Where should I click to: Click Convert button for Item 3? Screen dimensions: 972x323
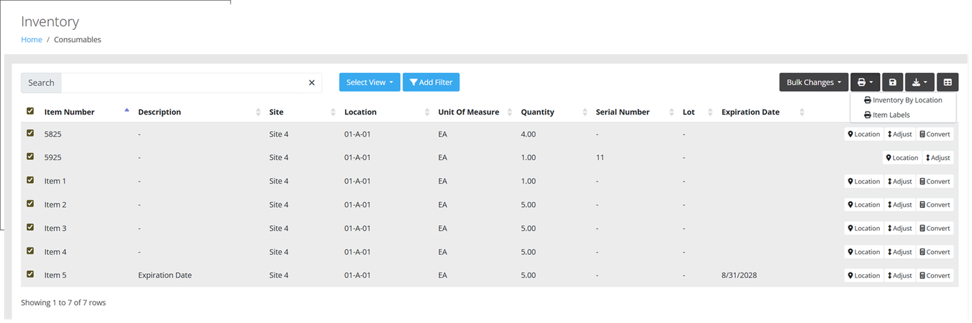click(x=935, y=229)
